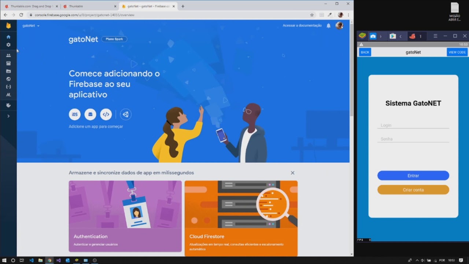This screenshot has width=469, height=264.
Task: Add a Unity app to Firebase
Action: click(126, 114)
